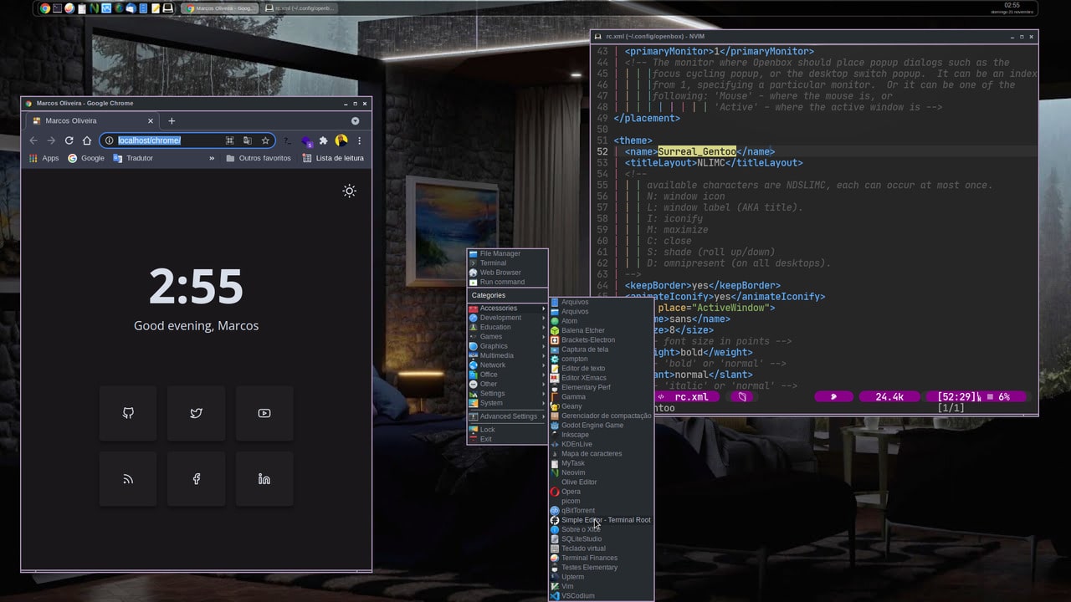Screen dimensions: 1071x602
Task: Launch Opera from Accessories submenu
Action: pos(601,492)
